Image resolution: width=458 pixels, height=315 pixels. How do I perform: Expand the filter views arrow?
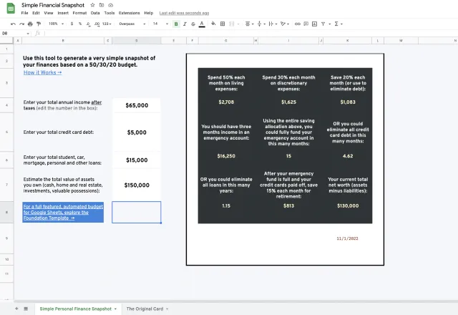(x=329, y=24)
